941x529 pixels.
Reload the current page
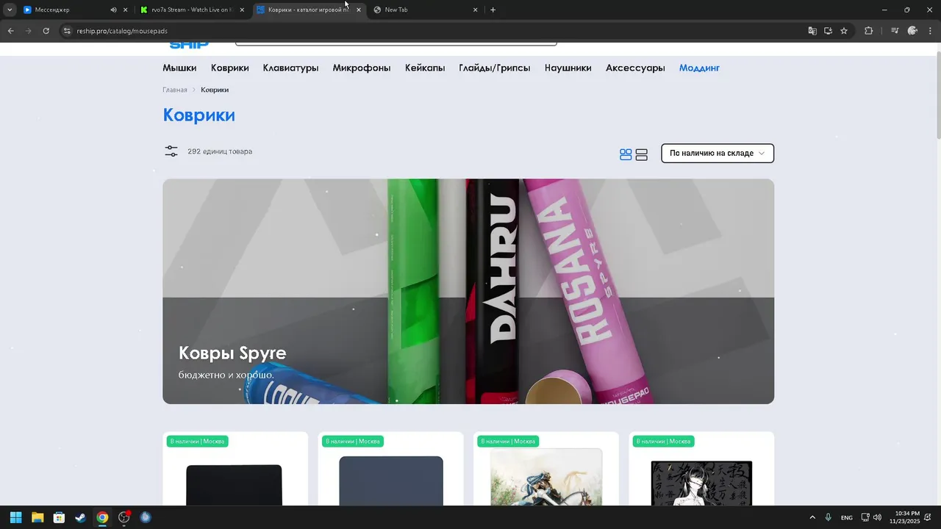46,31
